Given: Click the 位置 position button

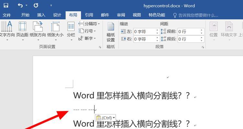Looking at the screenshot, I should pos(214,31).
